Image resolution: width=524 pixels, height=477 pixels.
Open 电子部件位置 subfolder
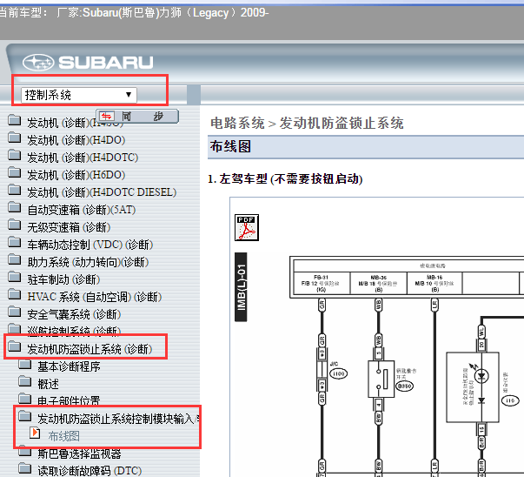[x=69, y=401]
